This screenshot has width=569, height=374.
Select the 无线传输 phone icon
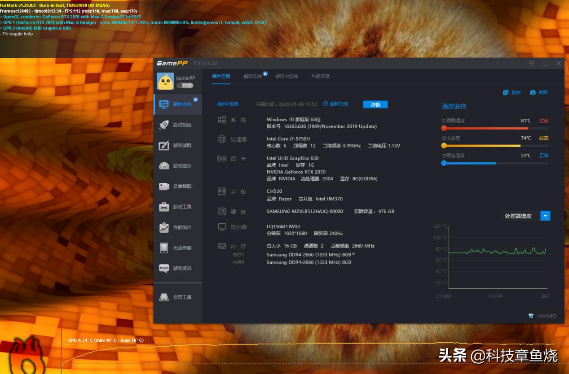164,248
